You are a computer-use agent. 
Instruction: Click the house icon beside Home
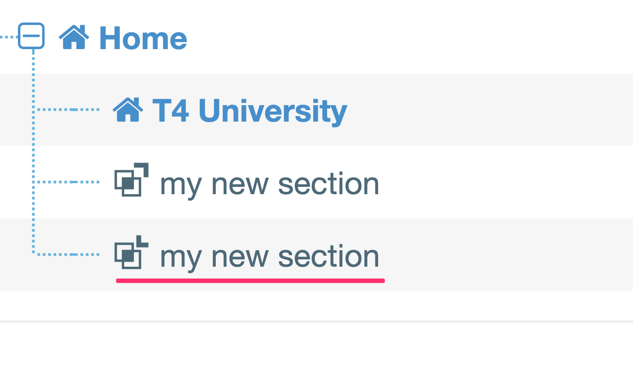point(74,37)
